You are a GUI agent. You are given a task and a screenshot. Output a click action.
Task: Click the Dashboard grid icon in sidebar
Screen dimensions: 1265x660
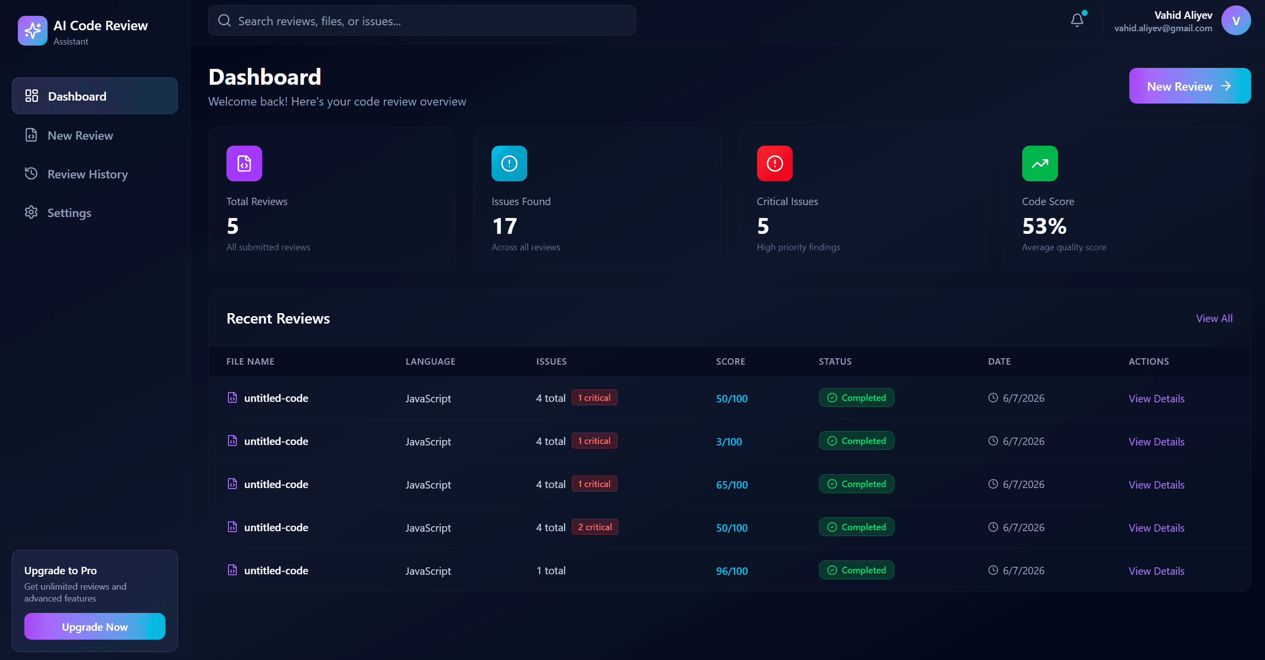[x=32, y=96]
